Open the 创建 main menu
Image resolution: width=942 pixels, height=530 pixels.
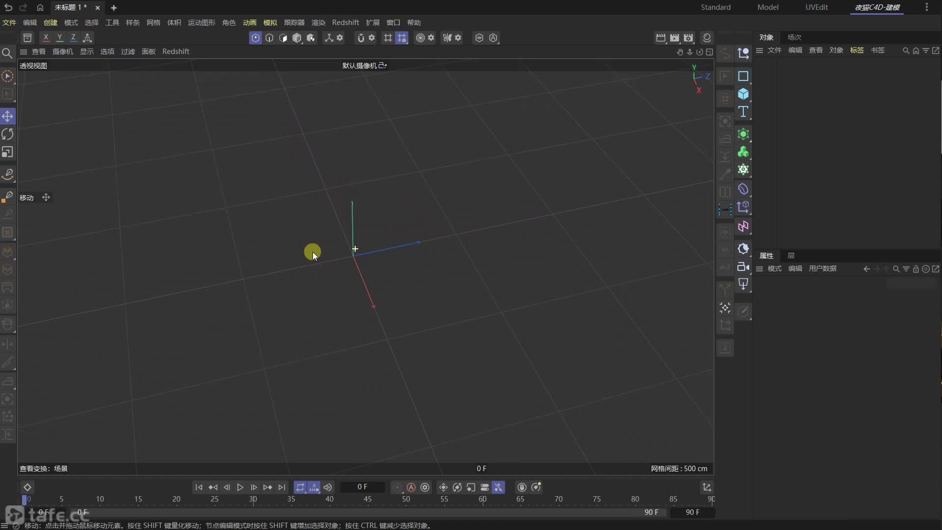[x=51, y=23]
